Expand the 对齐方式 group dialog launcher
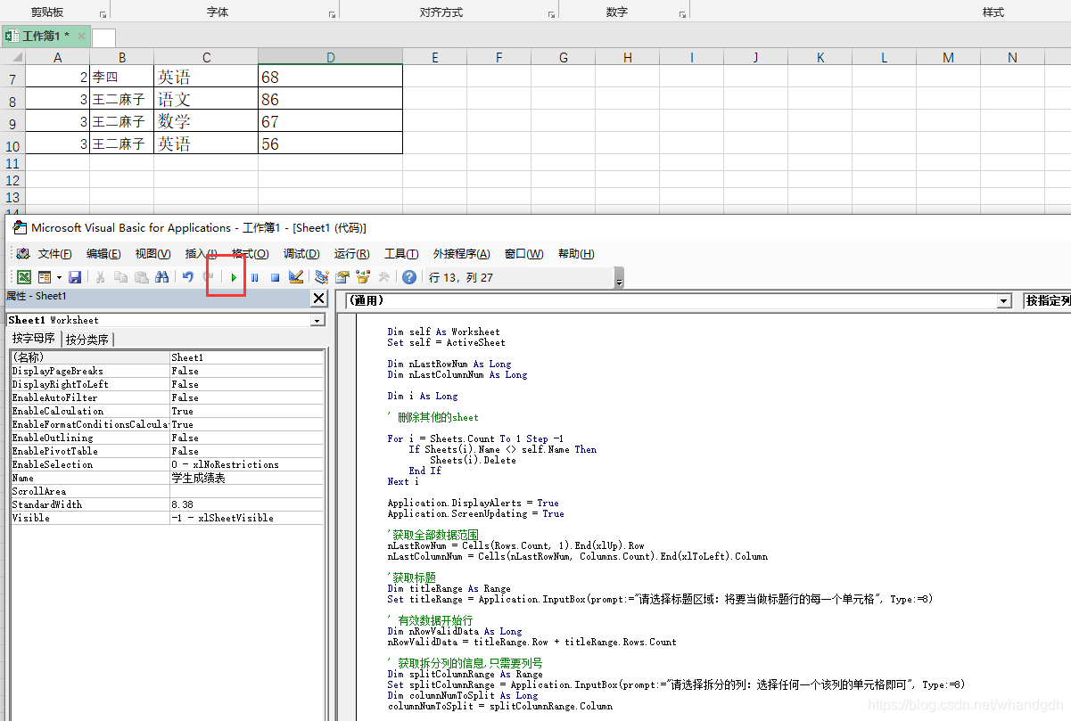 tap(551, 15)
